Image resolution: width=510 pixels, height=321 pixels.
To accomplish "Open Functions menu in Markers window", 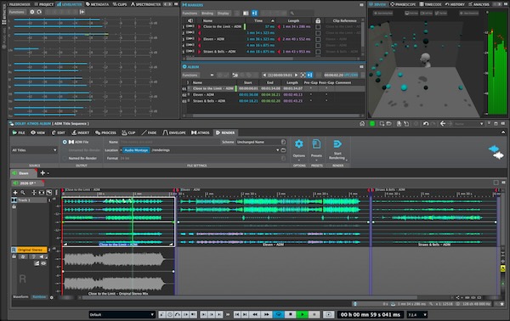I will [190, 14].
